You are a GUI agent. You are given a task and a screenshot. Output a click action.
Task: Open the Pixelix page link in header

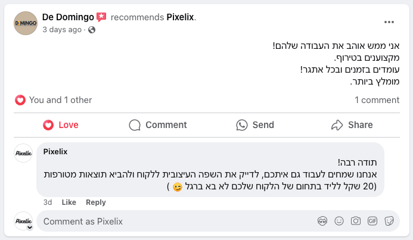coord(180,17)
